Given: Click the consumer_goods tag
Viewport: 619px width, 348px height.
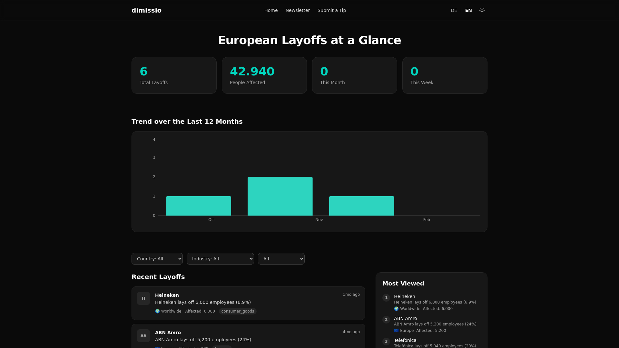Looking at the screenshot, I should click(x=238, y=311).
